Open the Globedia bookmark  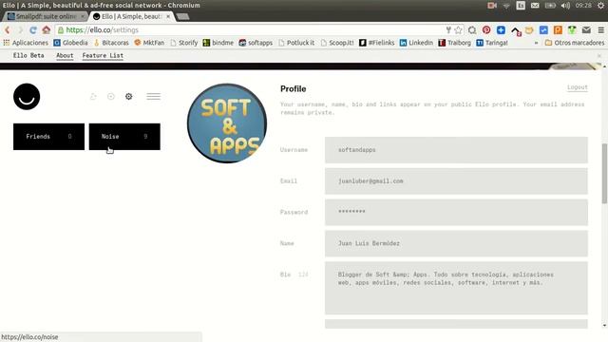[70, 43]
